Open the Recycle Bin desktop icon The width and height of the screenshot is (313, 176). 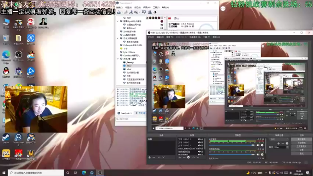[6, 40]
